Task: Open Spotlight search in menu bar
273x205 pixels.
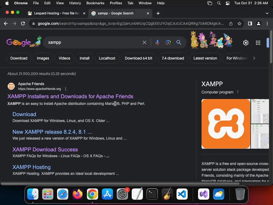Action: (219, 3)
